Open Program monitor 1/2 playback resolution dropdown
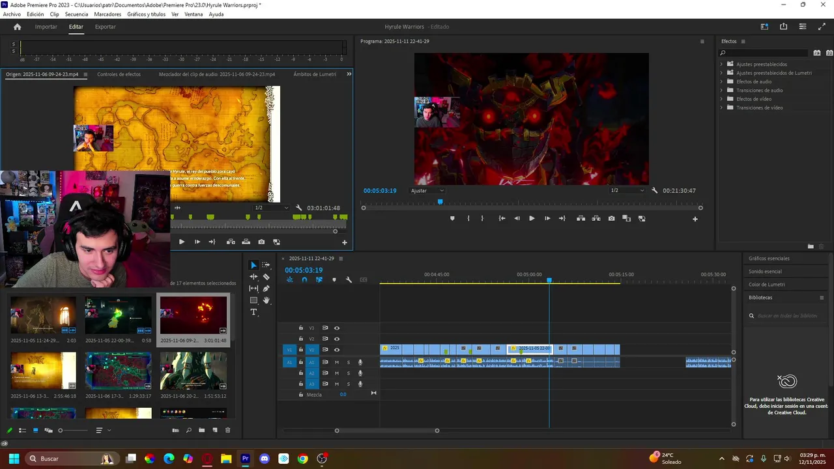Image resolution: width=834 pixels, height=469 pixels. coord(627,191)
